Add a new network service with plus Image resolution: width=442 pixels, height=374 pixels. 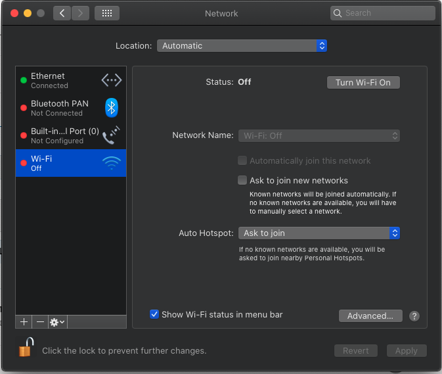point(24,322)
